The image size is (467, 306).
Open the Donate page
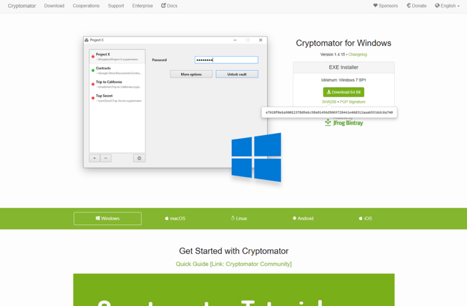point(416,5)
